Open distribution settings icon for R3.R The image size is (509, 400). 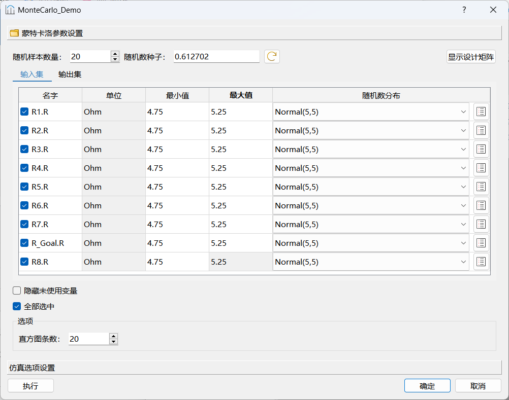coord(481,150)
